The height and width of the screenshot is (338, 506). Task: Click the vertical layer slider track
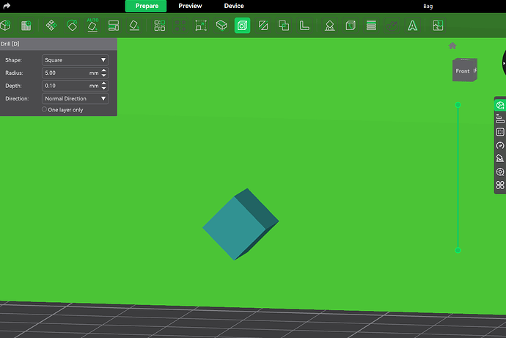click(x=458, y=177)
